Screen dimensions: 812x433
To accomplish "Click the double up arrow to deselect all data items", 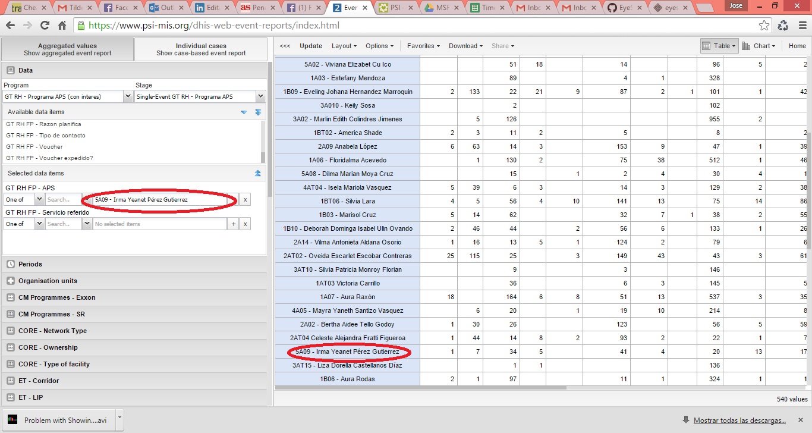I will pyautogui.click(x=258, y=174).
